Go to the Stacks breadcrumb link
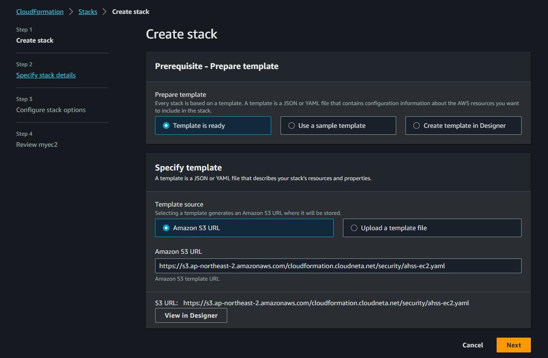548x358 pixels. click(x=88, y=12)
